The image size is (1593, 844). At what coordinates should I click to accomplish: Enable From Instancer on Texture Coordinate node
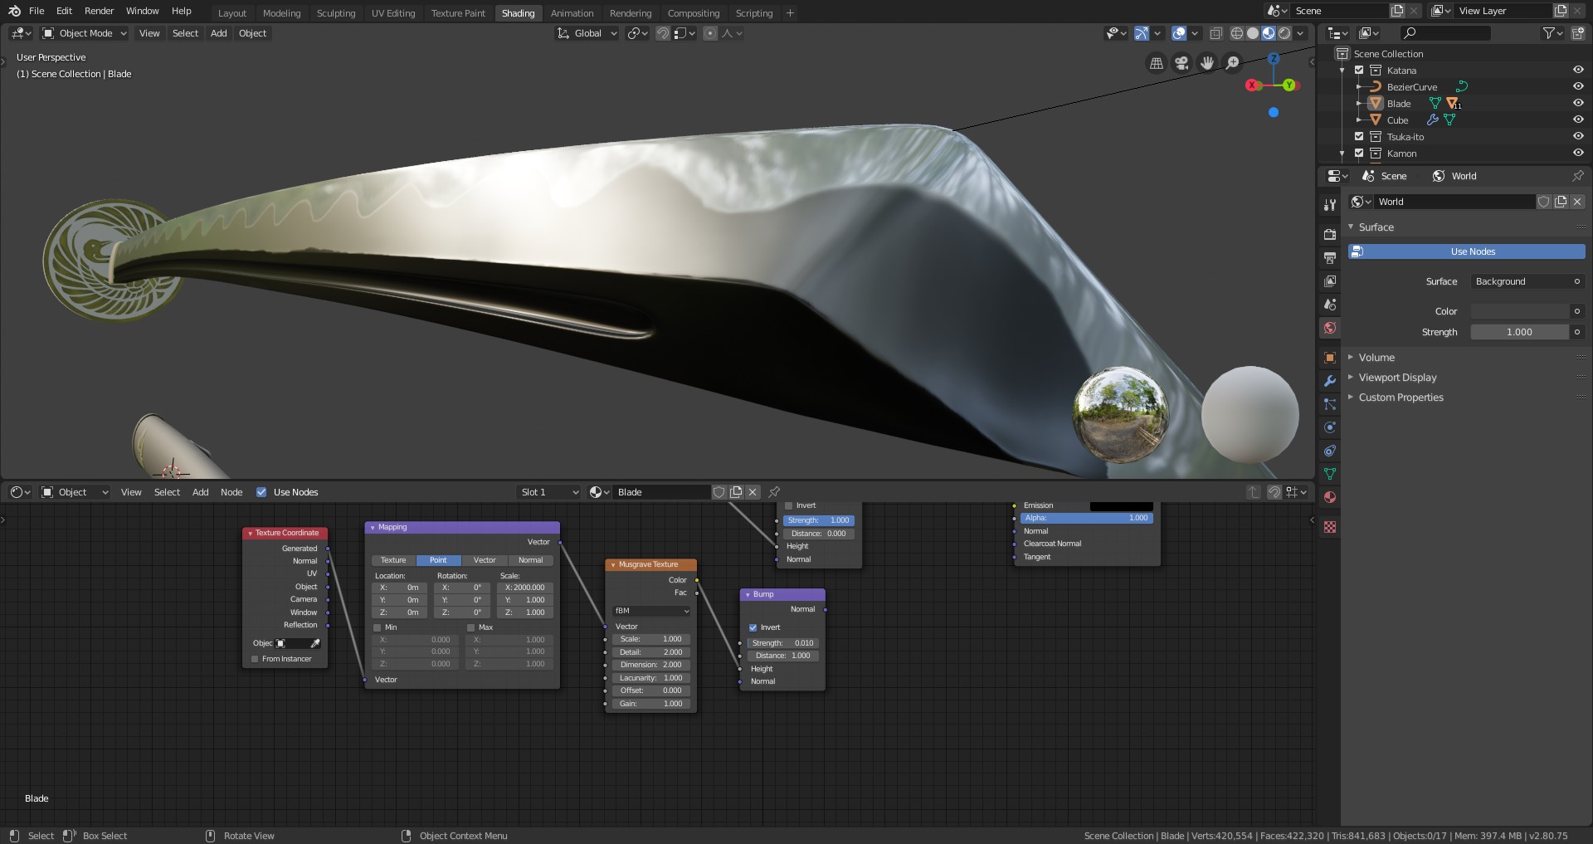(255, 659)
